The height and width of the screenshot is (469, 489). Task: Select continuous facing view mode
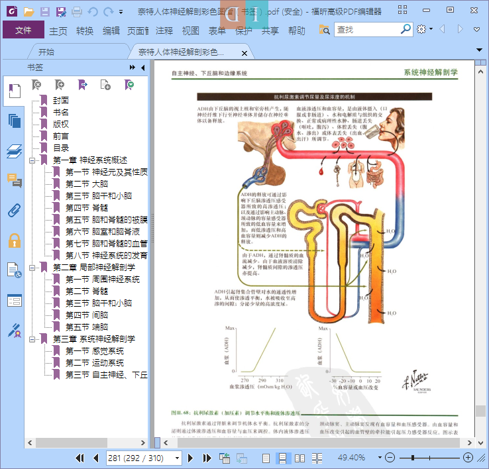tap(317, 458)
